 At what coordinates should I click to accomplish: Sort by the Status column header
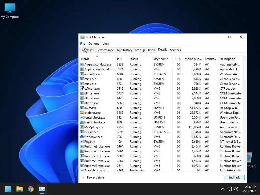[140, 59]
